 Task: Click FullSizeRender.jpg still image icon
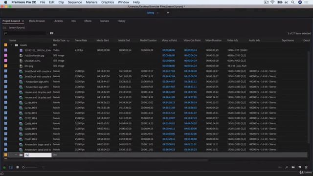[21, 55]
